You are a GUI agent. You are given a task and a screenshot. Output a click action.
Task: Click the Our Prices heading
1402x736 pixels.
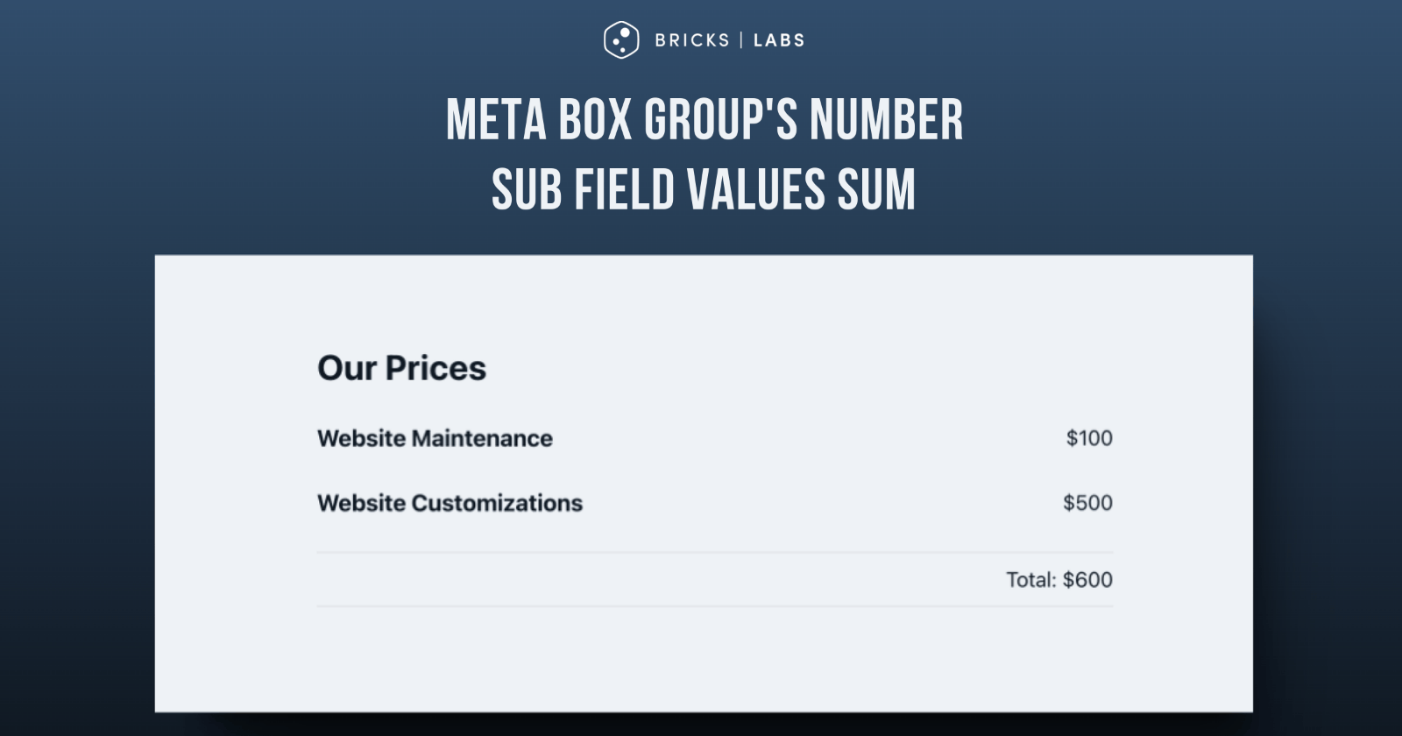[x=401, y=368]
